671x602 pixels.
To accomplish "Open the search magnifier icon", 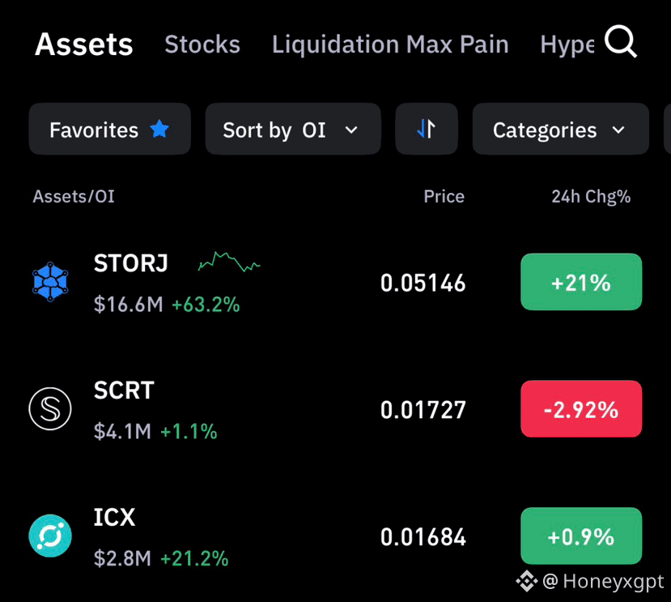I will pos(621,41).
